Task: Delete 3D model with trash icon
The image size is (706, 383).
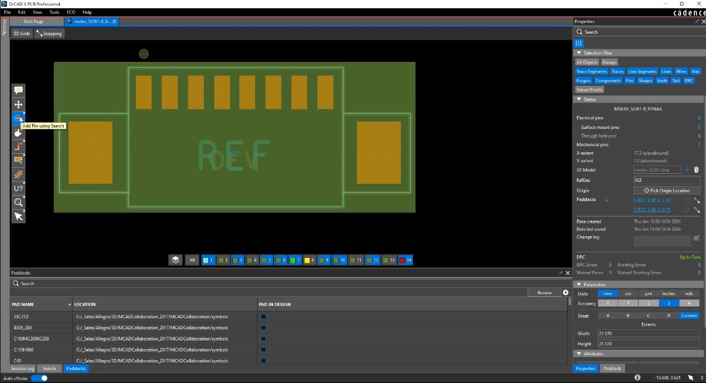Action: (x=696, y=170)
